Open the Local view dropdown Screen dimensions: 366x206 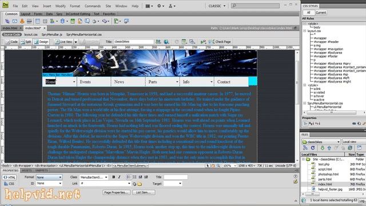(354, 142)
